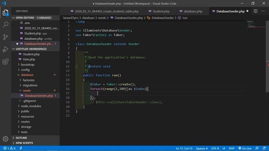
Task: Open User.php in workspace tree
Action: point(29,60)
